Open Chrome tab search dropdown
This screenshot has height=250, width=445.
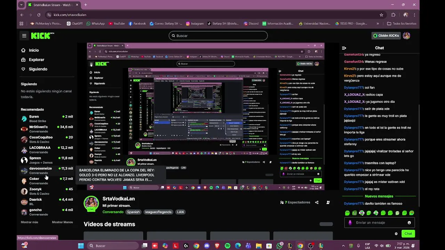pyautogui.click(x=22, y=5)
